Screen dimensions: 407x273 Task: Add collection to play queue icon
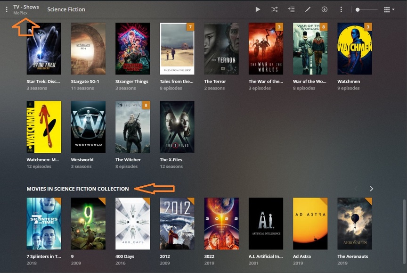click(291, 9)
